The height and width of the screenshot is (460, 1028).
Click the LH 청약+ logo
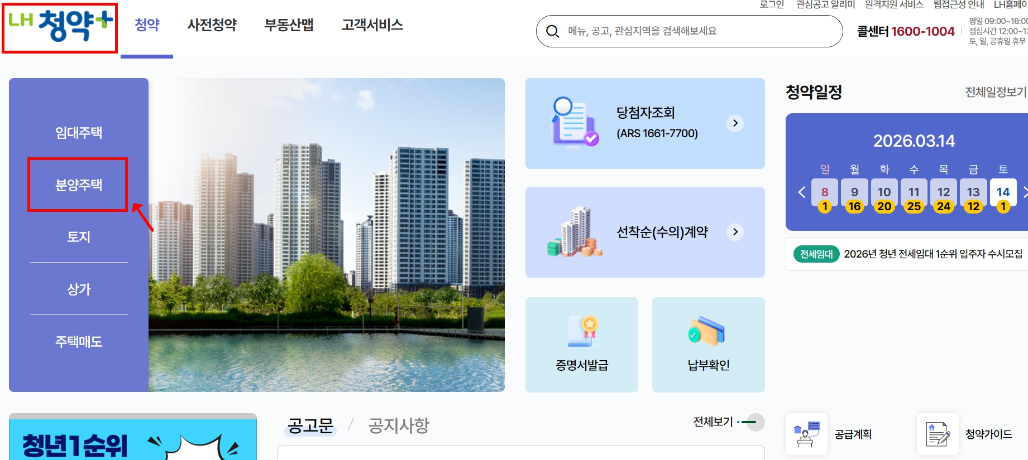click(60, 26)
